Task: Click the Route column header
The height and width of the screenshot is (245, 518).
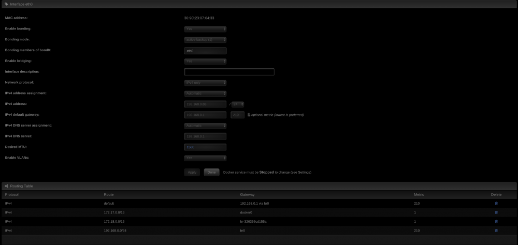Action: 109,194
